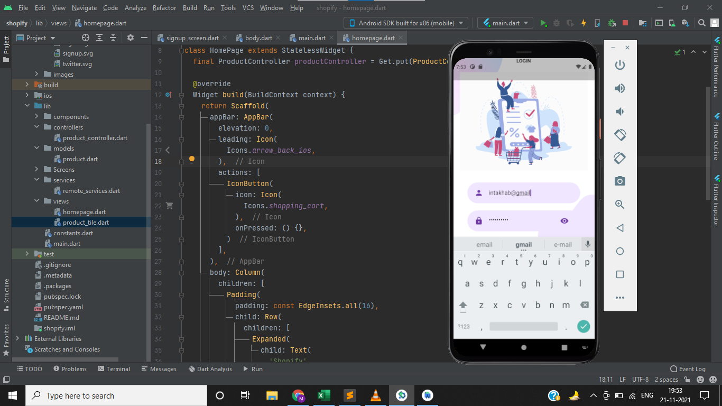Select the gmail keyboard suggestion in the emulator

[x=523, y=244]
